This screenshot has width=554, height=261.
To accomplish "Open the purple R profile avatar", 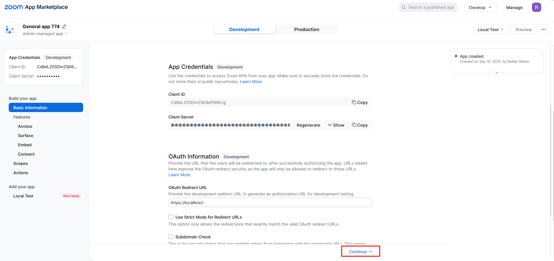I will coord(536,7).
